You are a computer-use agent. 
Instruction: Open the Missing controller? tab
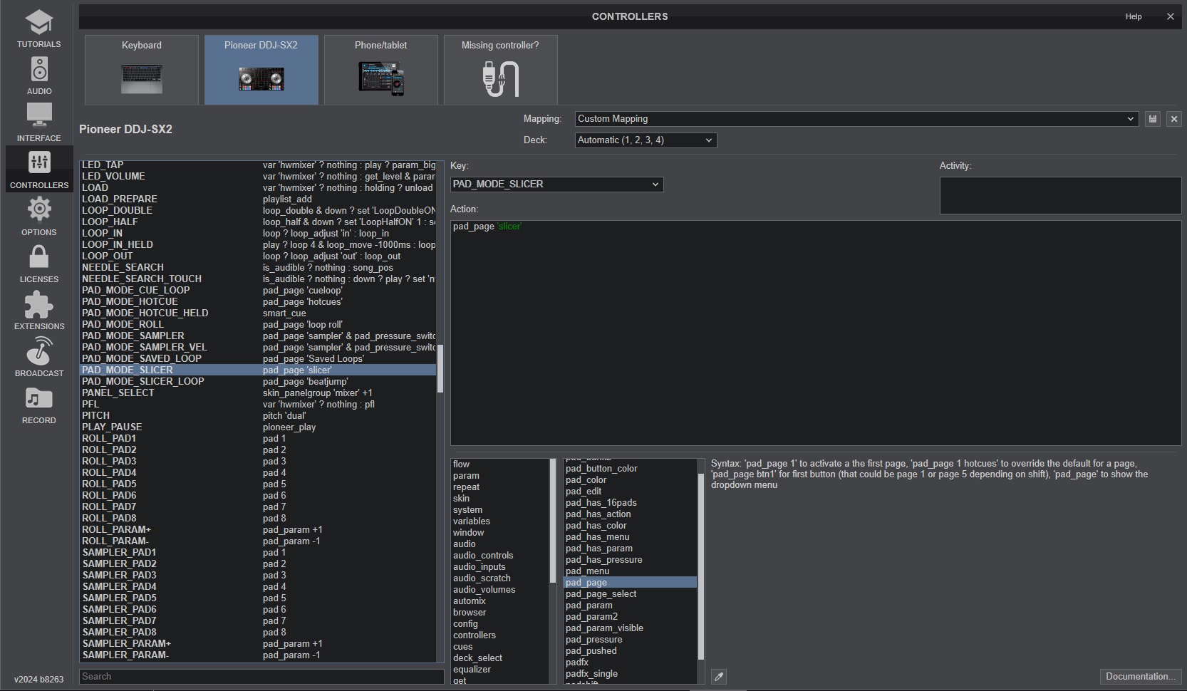pos(501,70)
